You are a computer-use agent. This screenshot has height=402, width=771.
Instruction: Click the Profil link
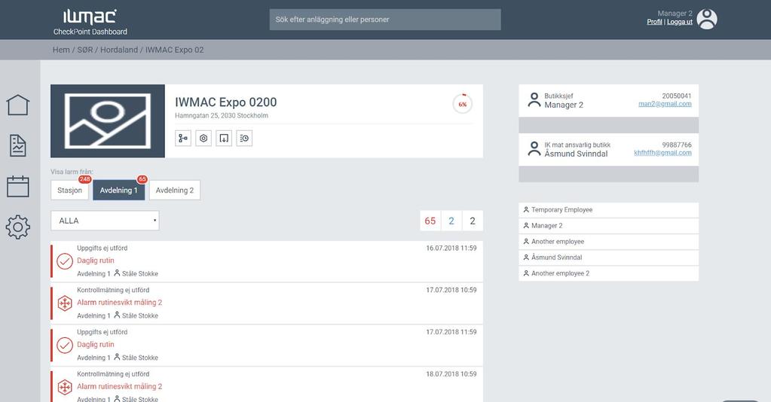(x=654, y=22)
